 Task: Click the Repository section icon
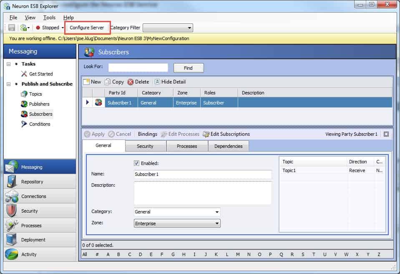click(12, 182)
